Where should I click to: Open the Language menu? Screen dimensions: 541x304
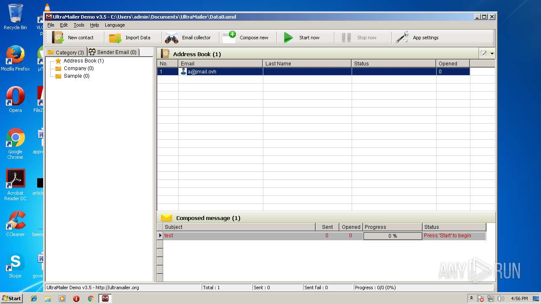click(x=115, y=25)
